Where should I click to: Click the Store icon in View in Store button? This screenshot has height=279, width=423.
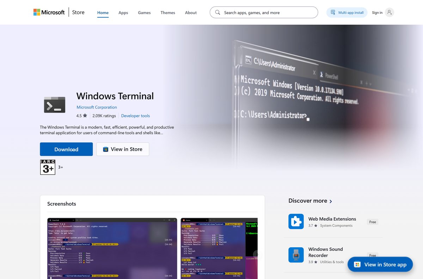click(x=105, y=149)
